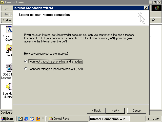Image resolution: width=162 pixels, height=122 pixels.
Task: Restore down the Control Panel window
Action: click(155, 2)
